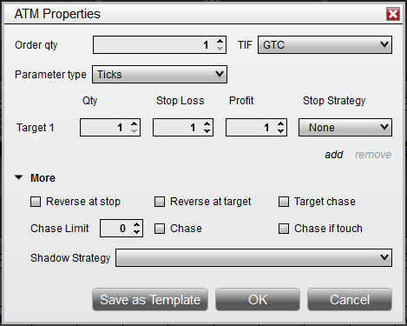Increase the Chase Limit value
407x326 pixels.
(136, 225)
